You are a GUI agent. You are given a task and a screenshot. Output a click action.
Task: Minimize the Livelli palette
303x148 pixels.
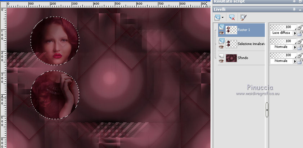pos(301,9)
